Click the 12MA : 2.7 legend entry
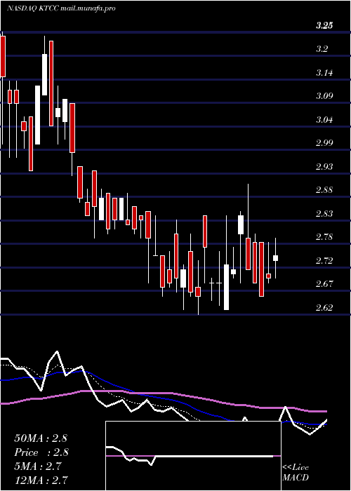This screenshot has width=351, height=491. tap(41, 480)
